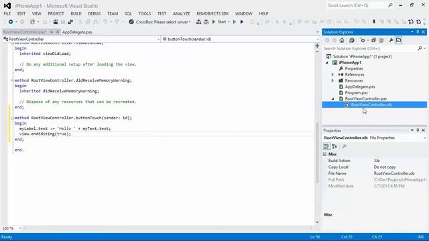Open the RootViewController type dropdown
The width and height of the screenshot is (429, 241).
158,39
